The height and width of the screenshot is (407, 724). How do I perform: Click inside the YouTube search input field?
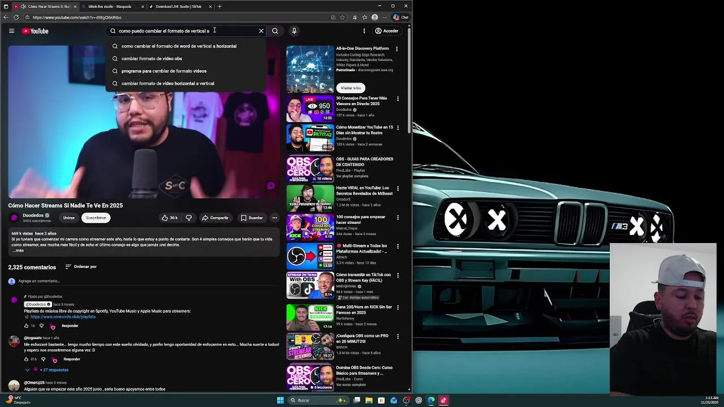point(187,31)
